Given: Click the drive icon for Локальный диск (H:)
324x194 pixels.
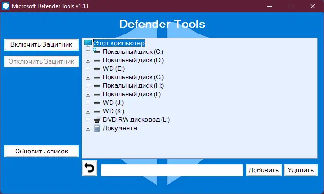Looking at the screenshot, I should pos(96,86).
